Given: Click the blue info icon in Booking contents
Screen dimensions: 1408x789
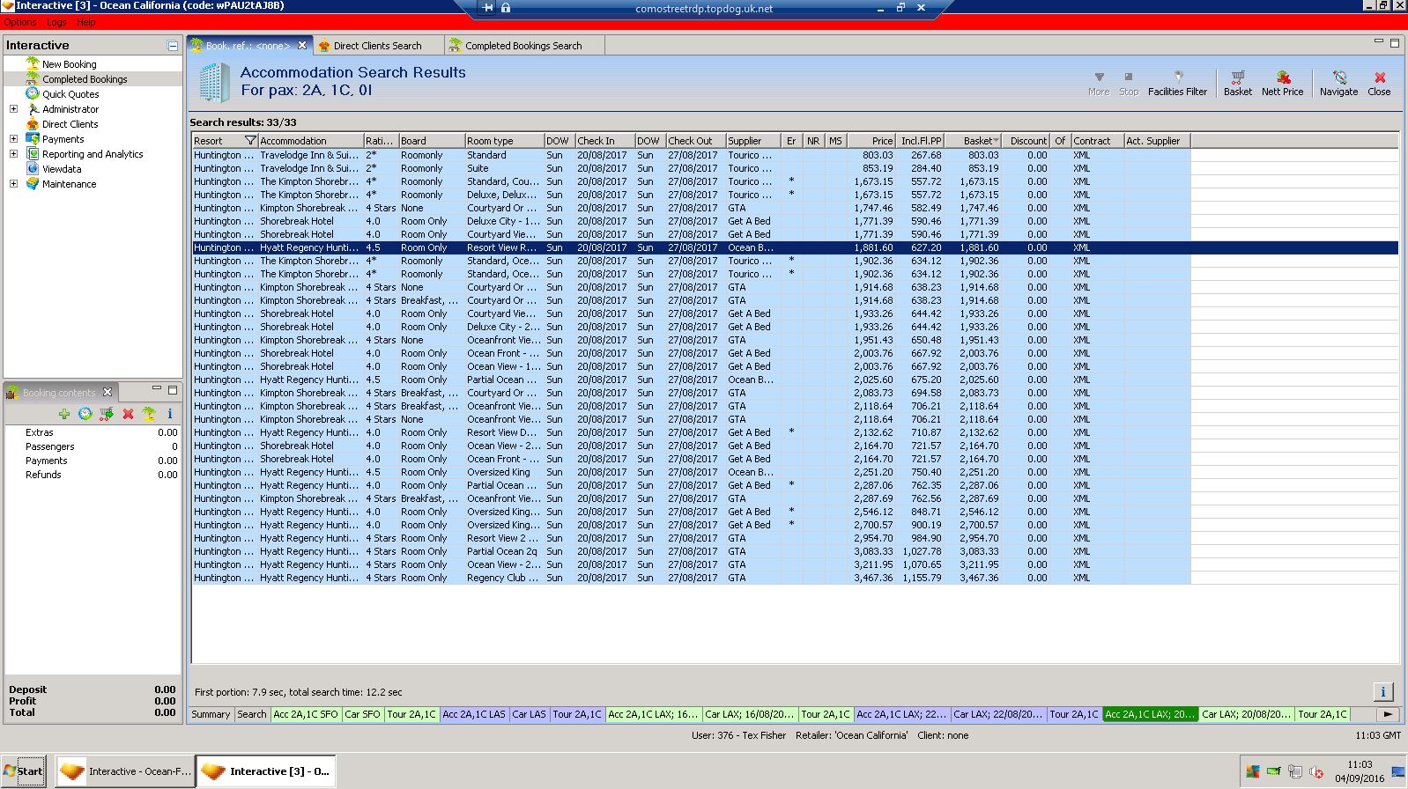Looking at the screenshot, I should point(170,414).
